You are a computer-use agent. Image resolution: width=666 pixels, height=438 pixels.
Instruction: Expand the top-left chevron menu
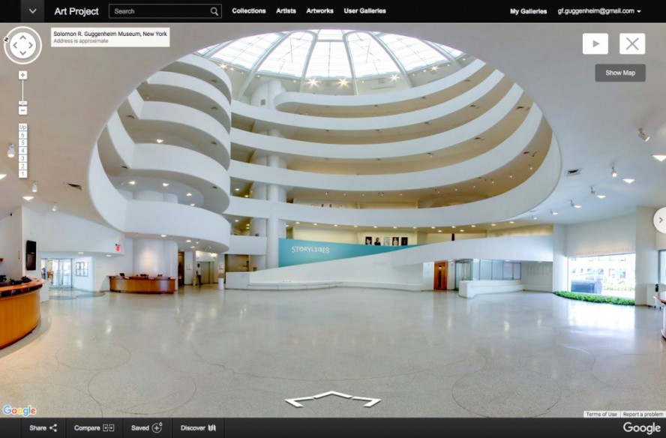(32, 11)
